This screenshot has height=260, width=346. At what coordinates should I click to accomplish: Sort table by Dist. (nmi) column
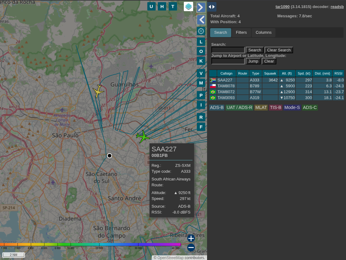coord(322,73)
